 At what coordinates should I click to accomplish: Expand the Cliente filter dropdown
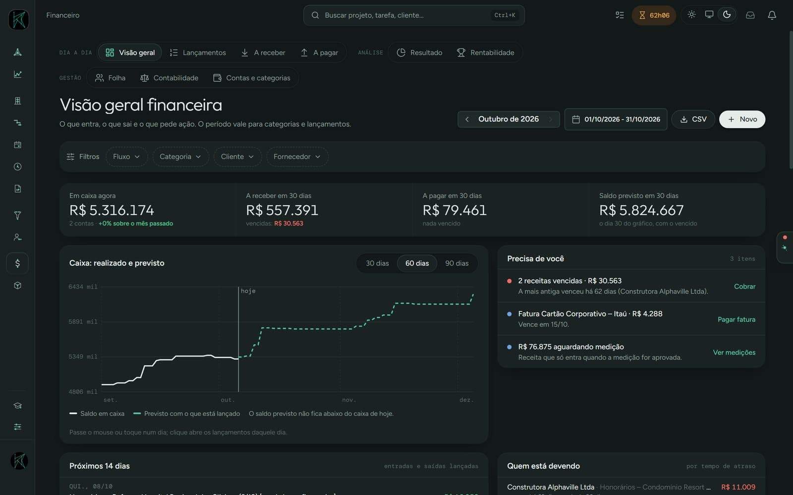coord(237,156)
